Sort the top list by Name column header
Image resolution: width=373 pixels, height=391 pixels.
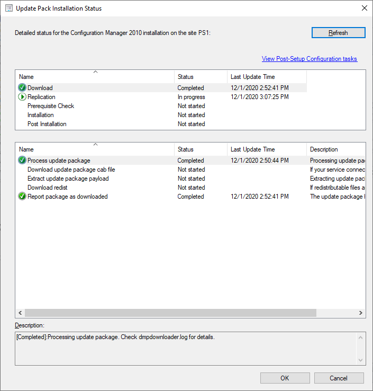point(95,77)
